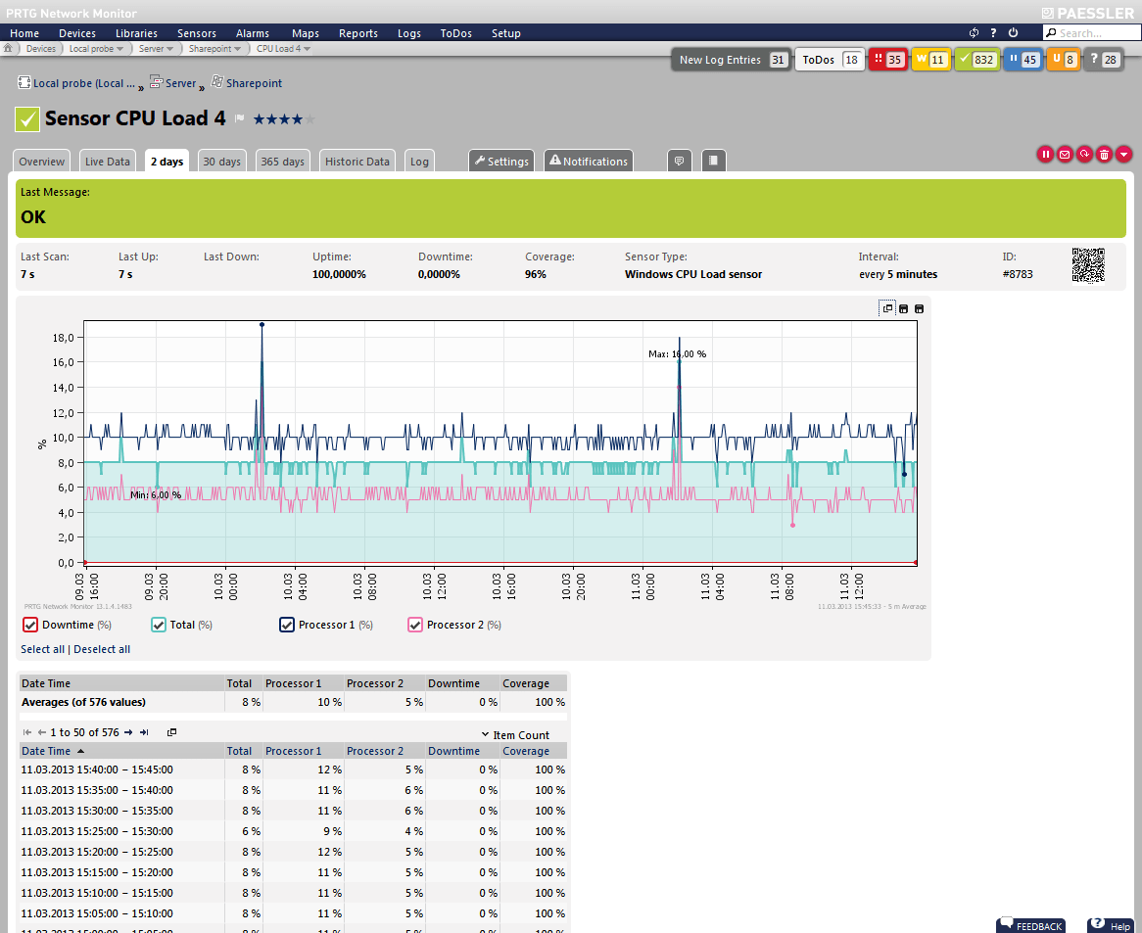Switch to the Live Data tab
The width and height of the screenshot is (1142, 933).
coord(107,161)
